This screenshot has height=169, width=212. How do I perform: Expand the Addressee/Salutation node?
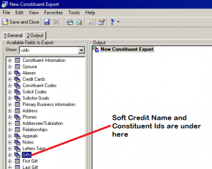click(9, 123)
